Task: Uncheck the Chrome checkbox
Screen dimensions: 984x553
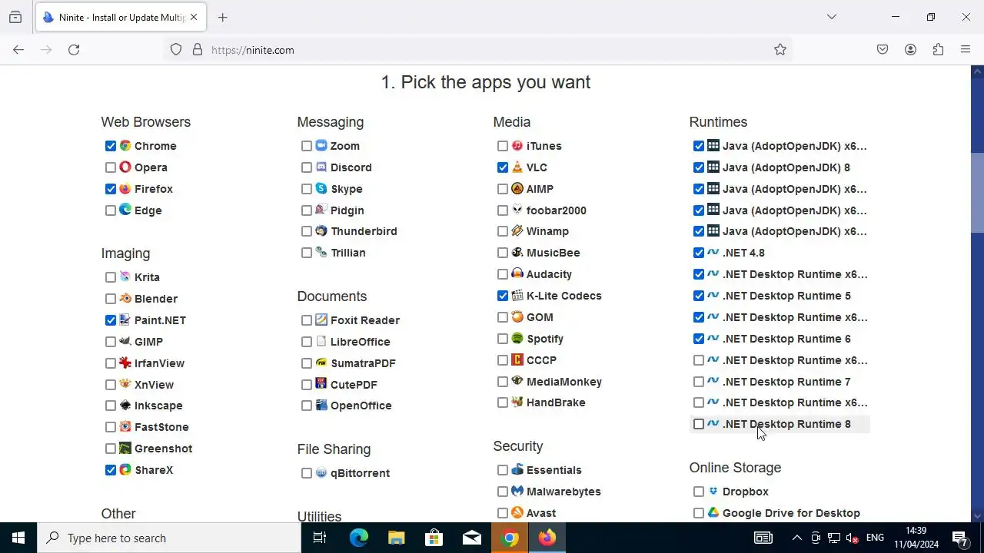Action: click(111, 146)
